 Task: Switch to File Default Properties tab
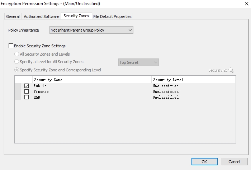(x=112, y=16)
